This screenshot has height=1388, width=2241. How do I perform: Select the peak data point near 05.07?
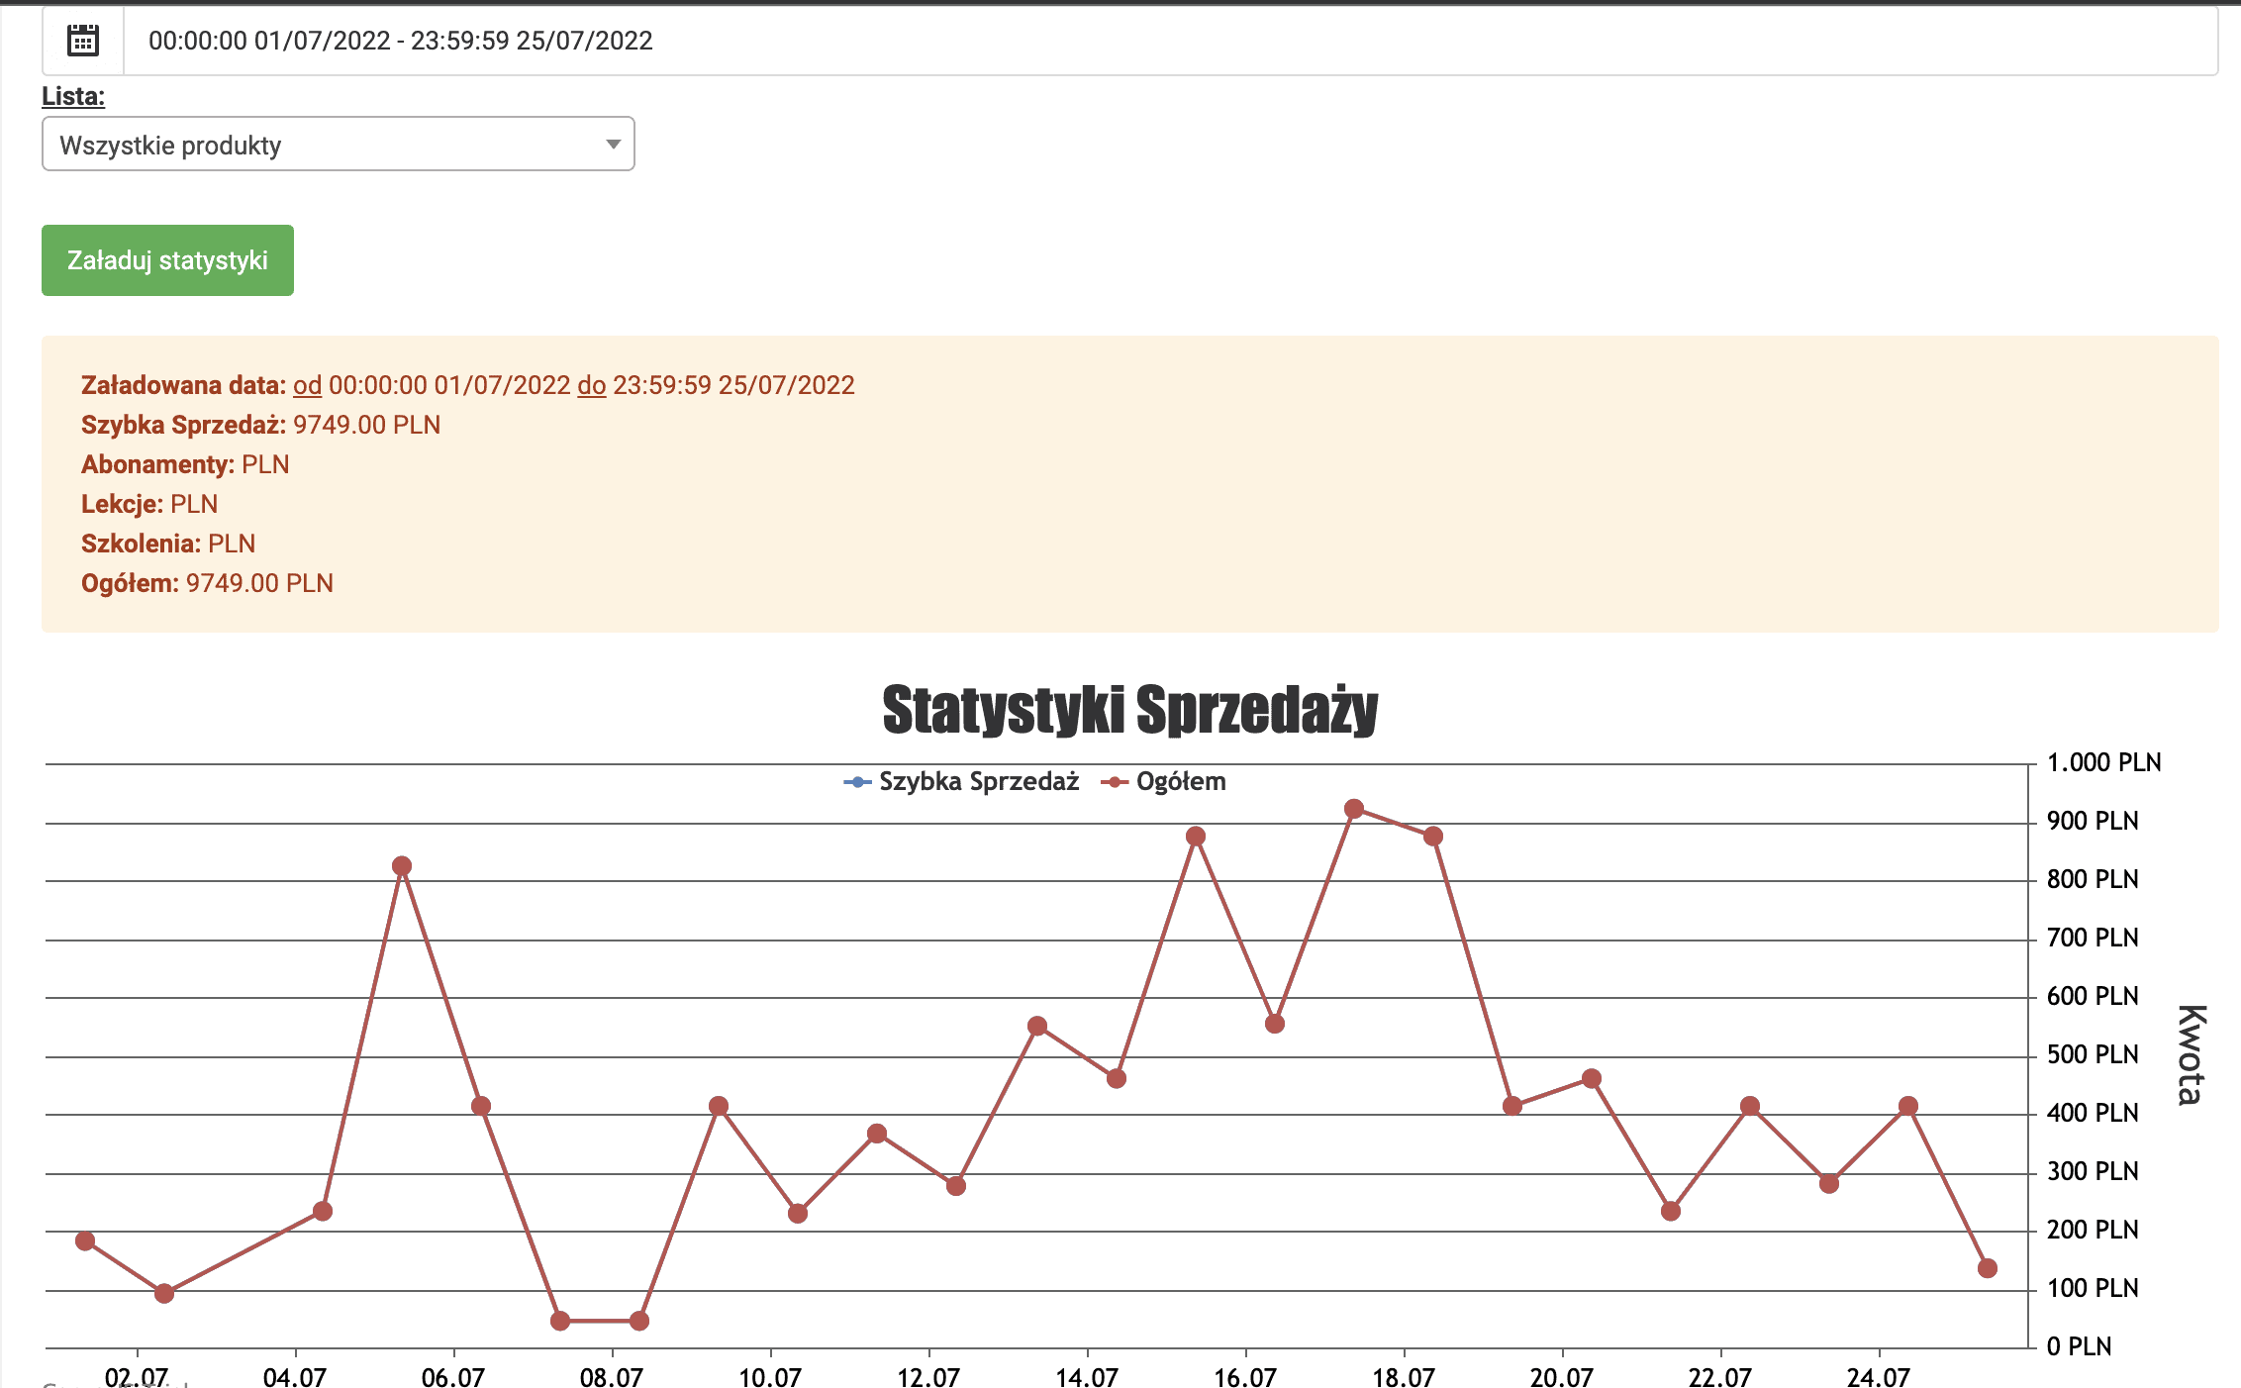click(402, 866)
